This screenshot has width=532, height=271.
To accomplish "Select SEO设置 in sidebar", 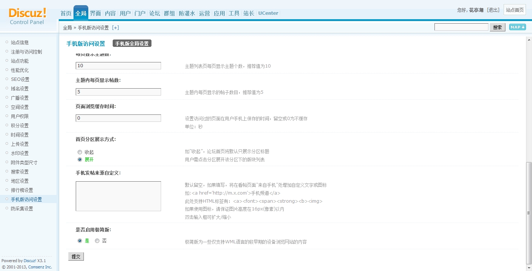I will (x=20, y=79).
